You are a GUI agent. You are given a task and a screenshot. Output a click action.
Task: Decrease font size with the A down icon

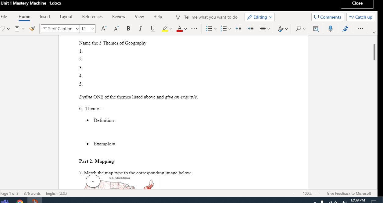click(x=116, y=29)
